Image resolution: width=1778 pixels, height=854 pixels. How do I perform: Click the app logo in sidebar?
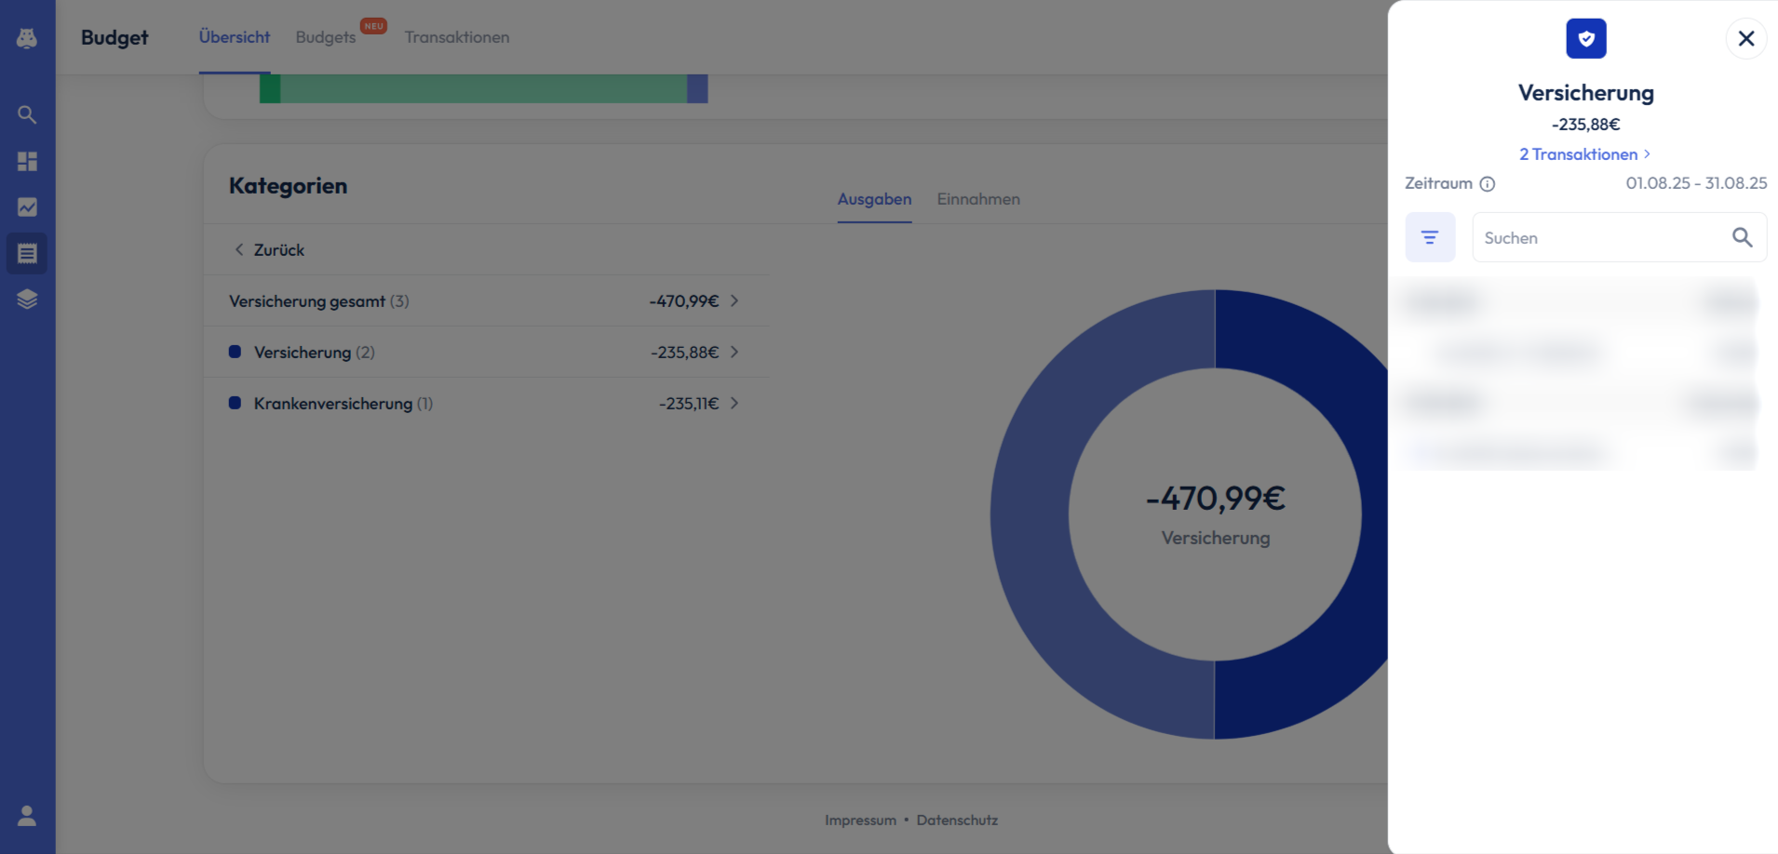click(x=27, y=38)
